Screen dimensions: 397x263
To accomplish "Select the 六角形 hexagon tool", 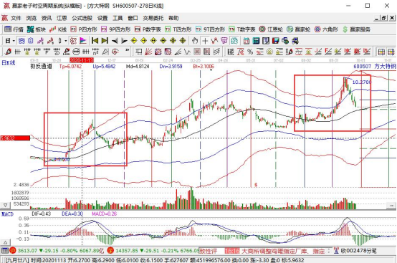I will click(x=326, y=29).
